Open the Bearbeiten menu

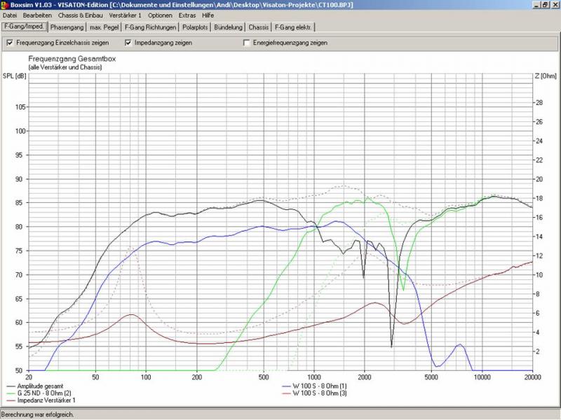37,15
